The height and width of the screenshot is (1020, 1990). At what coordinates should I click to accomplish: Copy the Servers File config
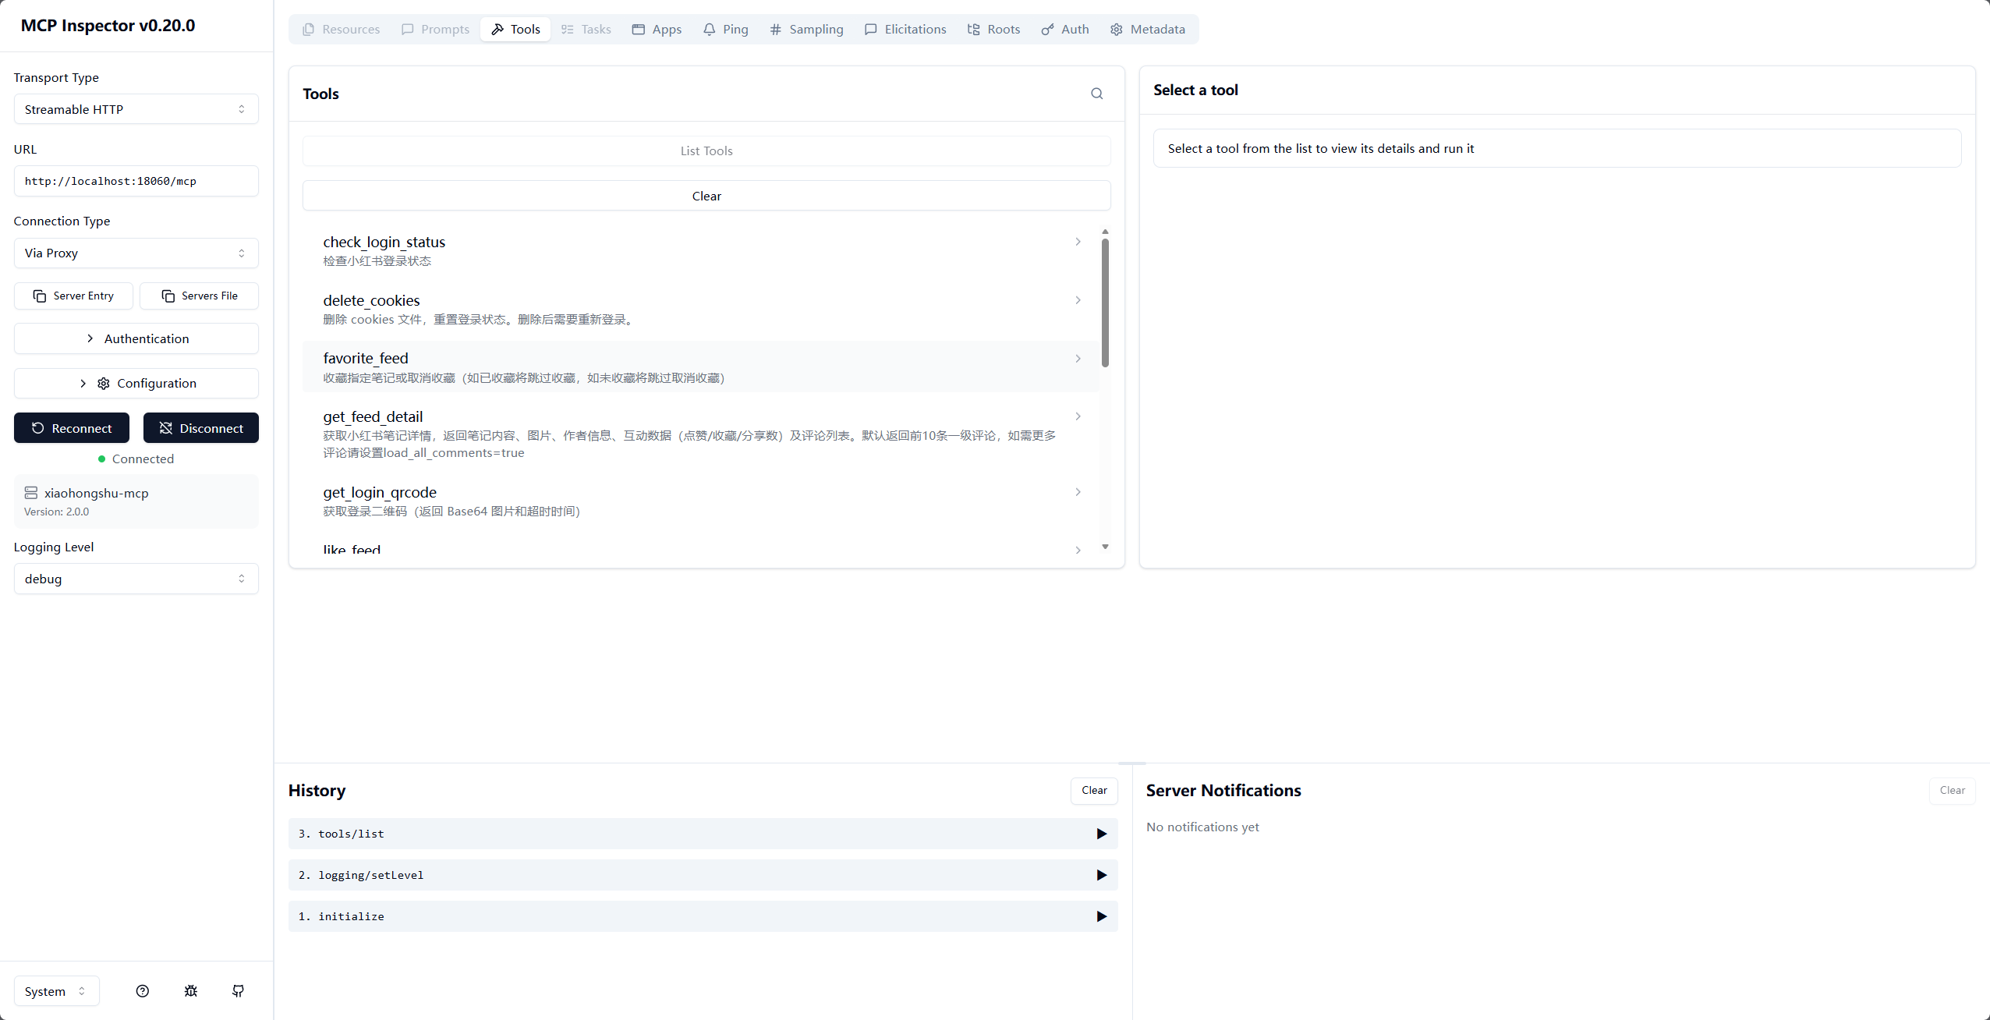199,296
